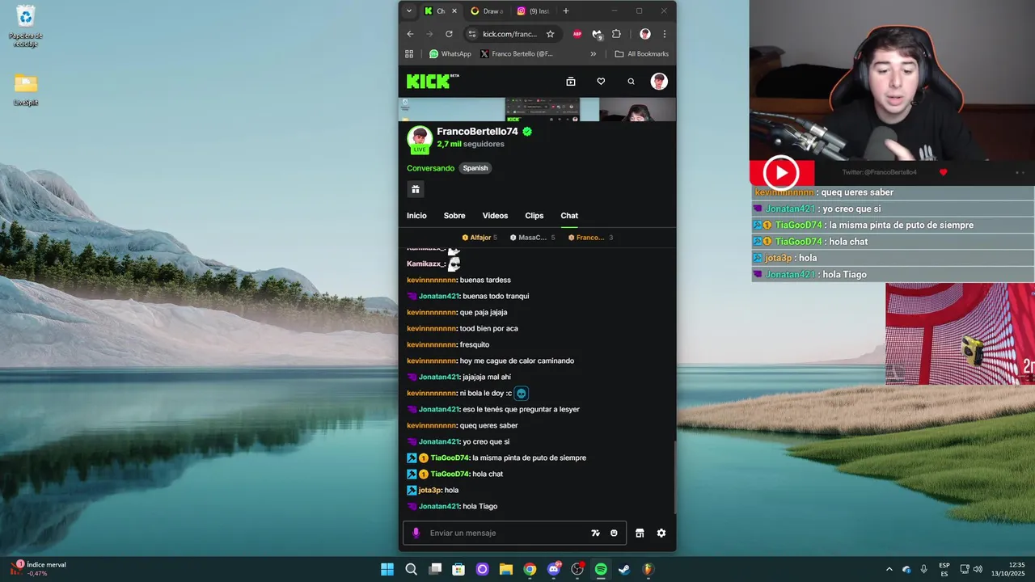This screenshot has height=582, width=1035.
Task: Open the Chrome tab search dropdown
Action: [x=409, y=11]
